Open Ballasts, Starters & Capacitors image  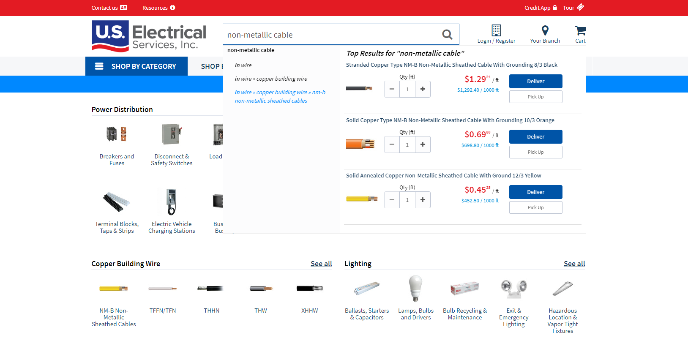pos(367,289)
